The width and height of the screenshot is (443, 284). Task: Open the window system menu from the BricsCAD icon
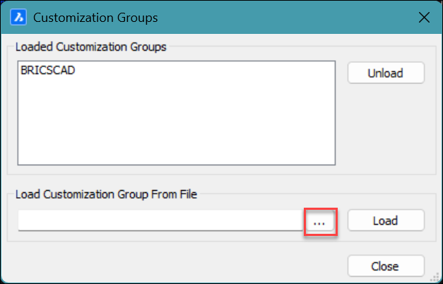[x=20, y=16]
